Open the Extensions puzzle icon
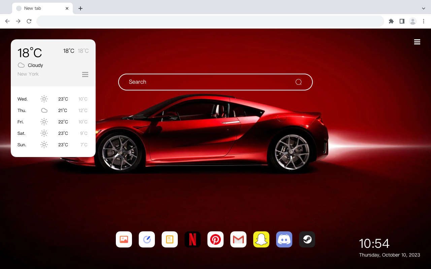This screenshot has width=431, height=269. pos(391,21)
